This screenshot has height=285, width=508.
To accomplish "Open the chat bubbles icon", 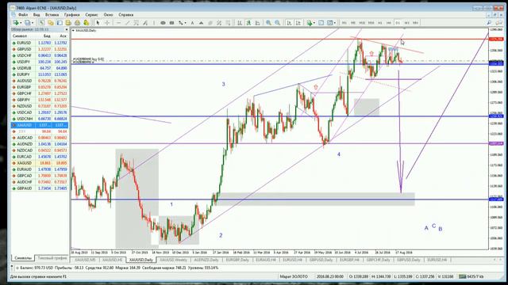I will click(x=498, y=23).
